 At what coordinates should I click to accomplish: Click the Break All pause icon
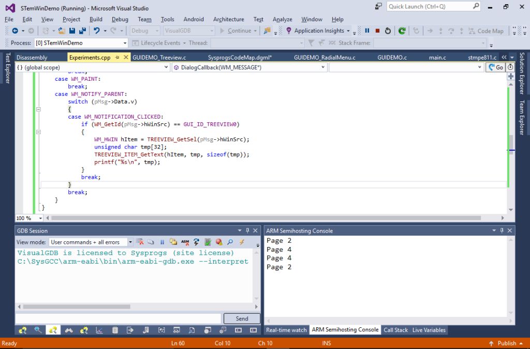pyautogui.click(x=367, y=32)
